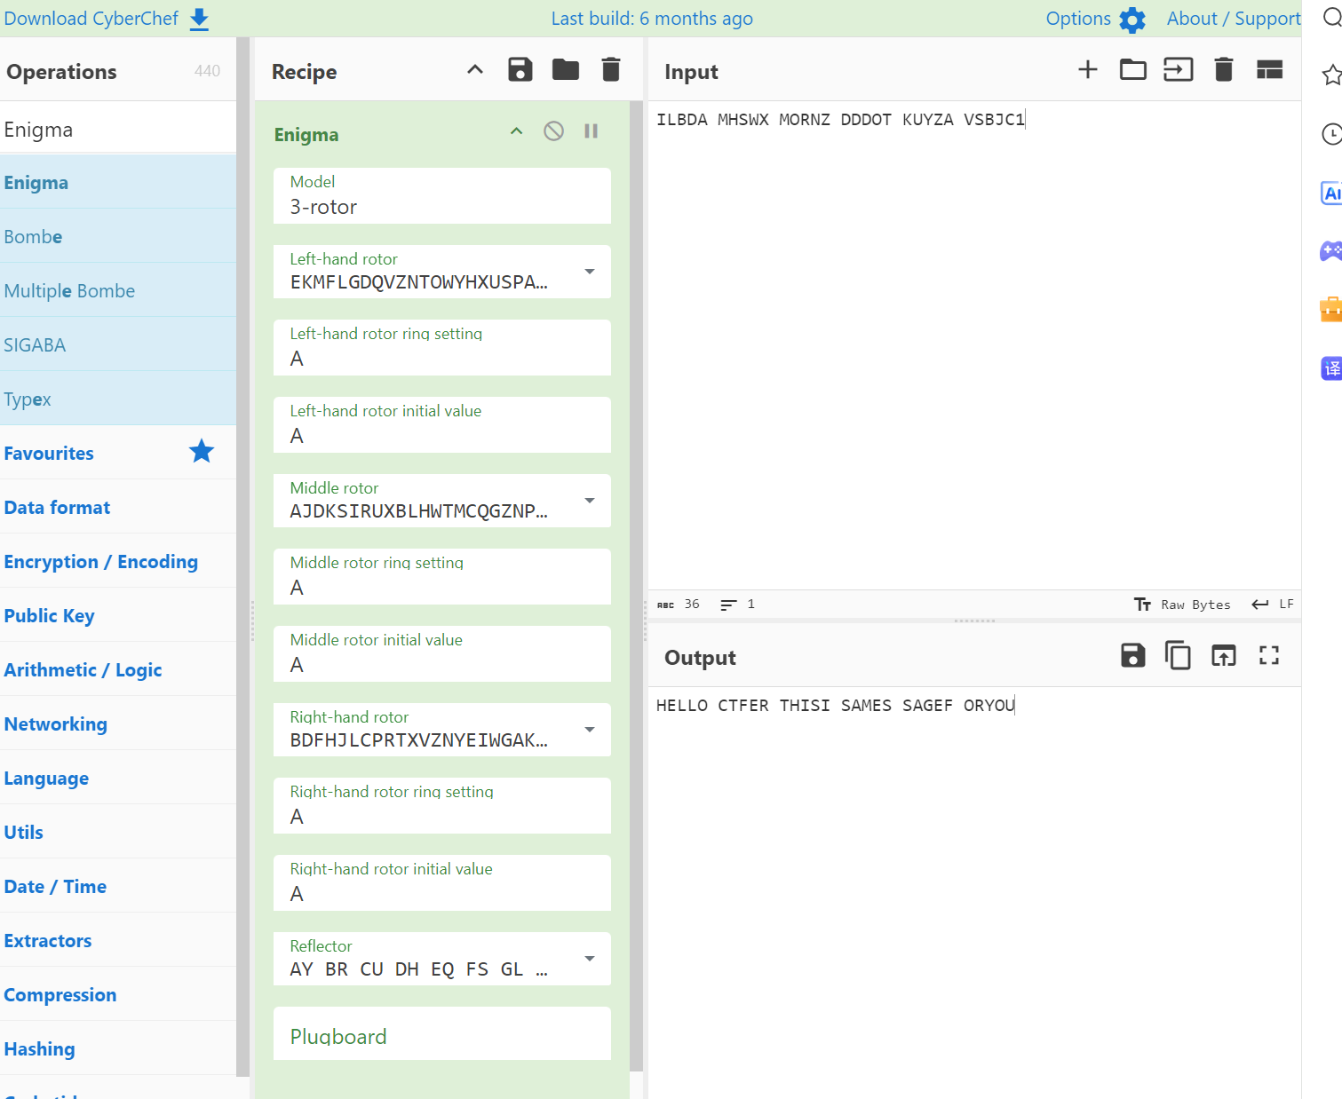Change the LF end-of-line sequence
This screenshot has width=1342, height=1099.
click(x=1273, y=605)
